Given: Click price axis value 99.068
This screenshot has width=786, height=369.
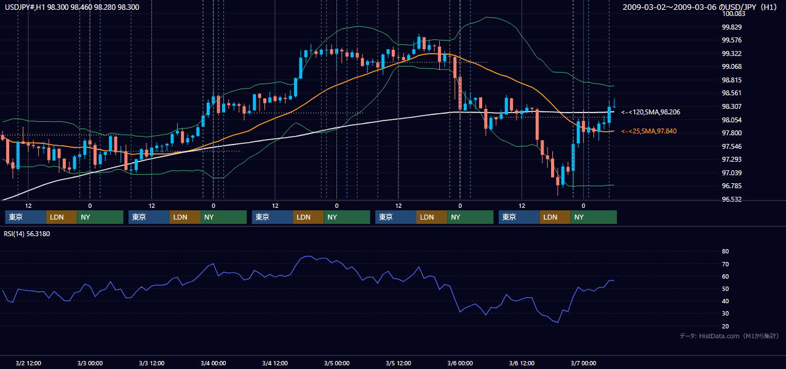Looking at the screenshot, I should 731,66.
